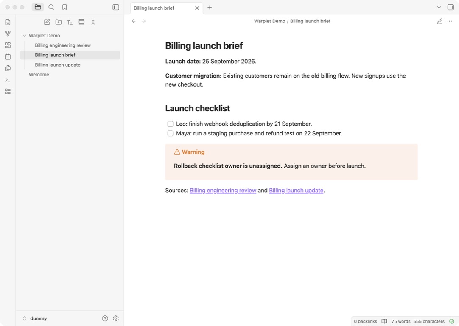Screen dimensions: 459x326
Task: Open the file explorer folder icon
Action: [38, 7]
